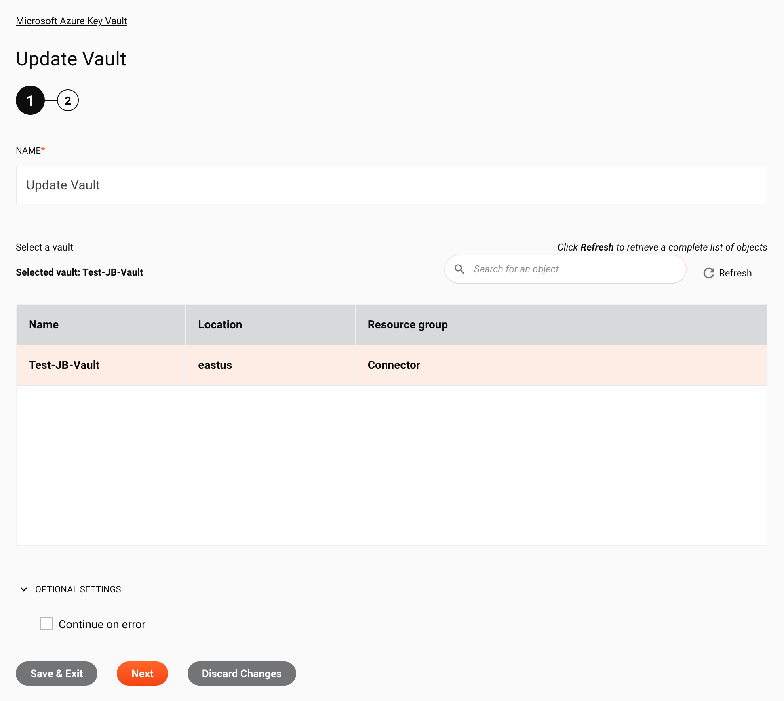Viewport: 784px width, 701px height.
Task: Click step 2 circle in wizard
Action: 67,100
